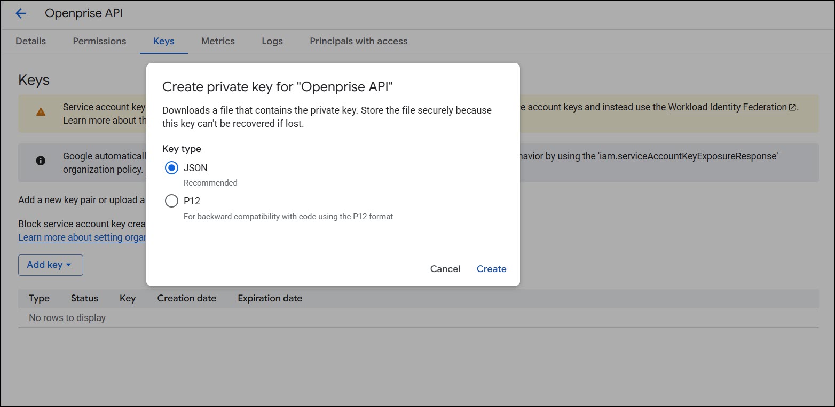Click the Status column header
835x407 pixels.
(85, 298)
